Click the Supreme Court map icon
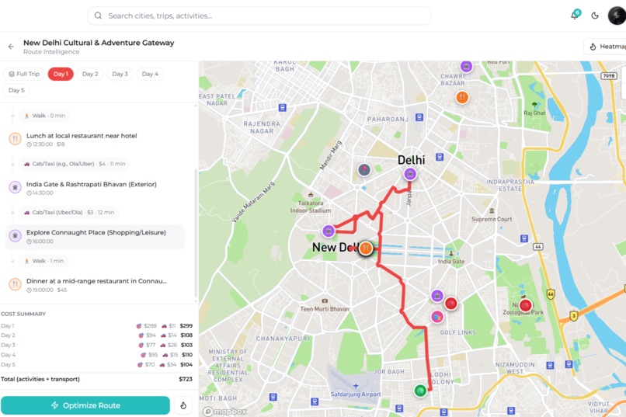The image size is (626, 417). pyautogui.click(x=492, y=210)
